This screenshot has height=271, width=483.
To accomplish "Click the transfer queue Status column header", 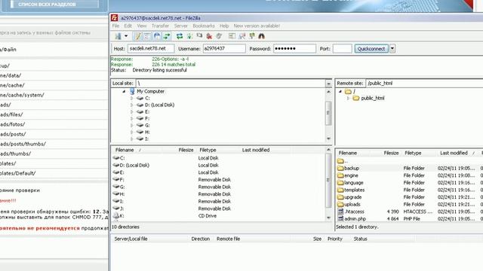I will 360,239.
